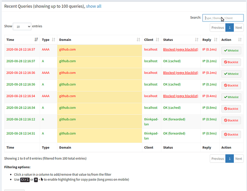Blacklist the 12:16:36 A query
This screenshot has width=247, height=191.
(231, 86)
